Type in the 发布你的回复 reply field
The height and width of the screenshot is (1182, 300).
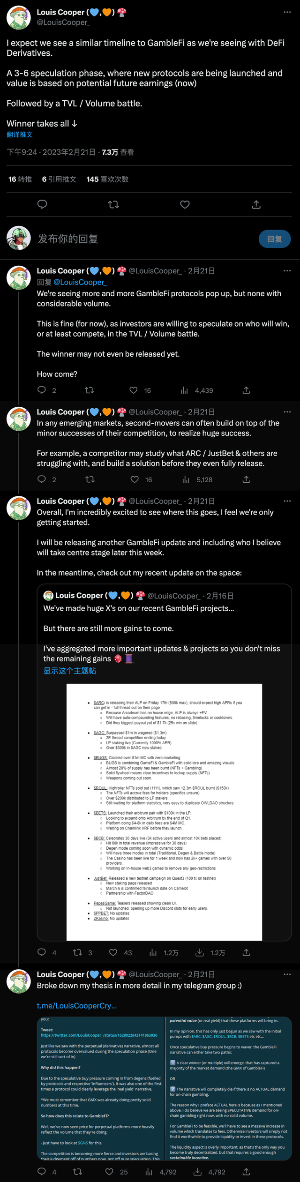[x=141, y=239]
